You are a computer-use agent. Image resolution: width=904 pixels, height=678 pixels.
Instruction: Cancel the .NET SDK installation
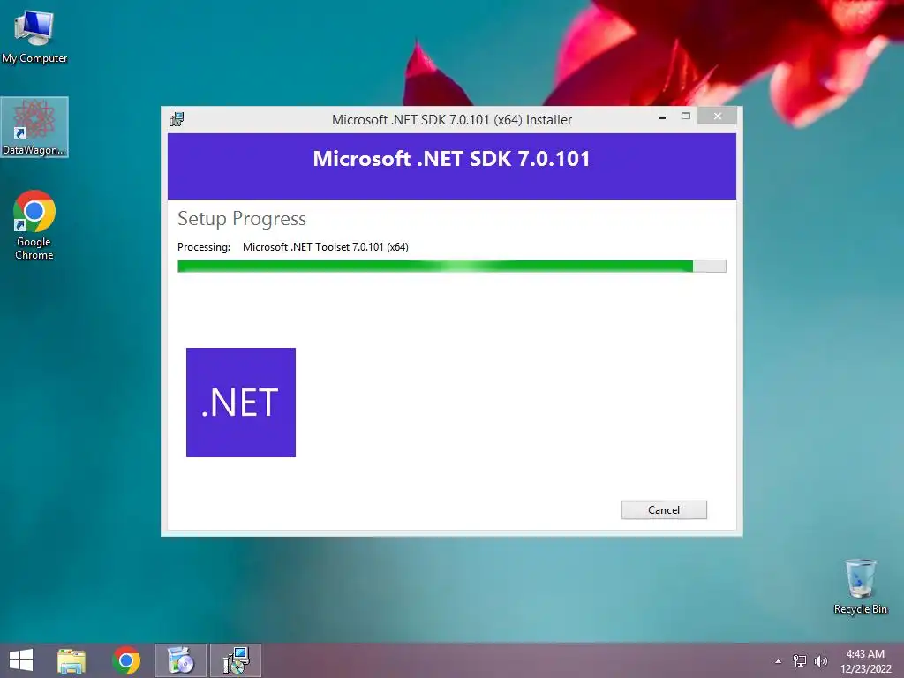pos(664,509)
